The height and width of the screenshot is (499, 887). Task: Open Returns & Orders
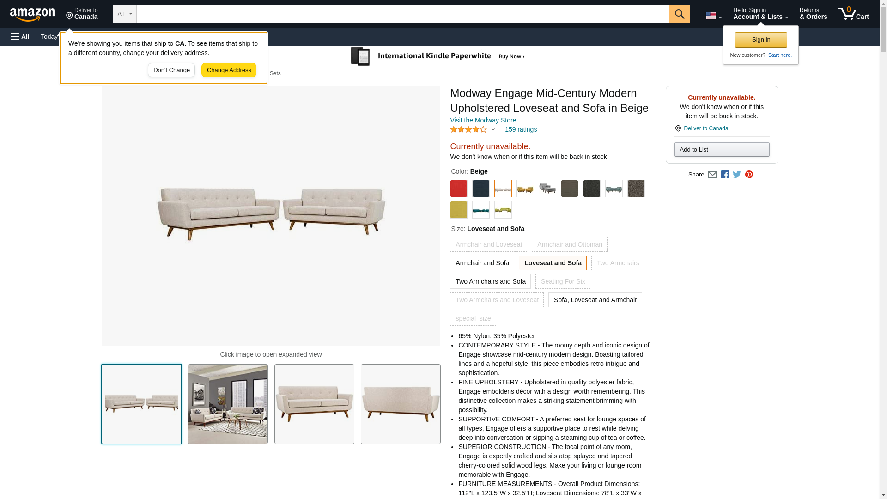click(813, 14)
